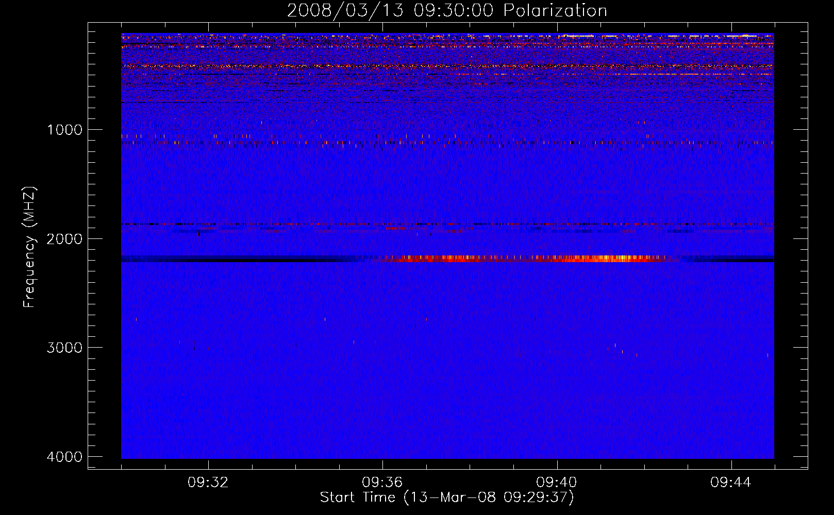Click the plot title '2008/03/13 09:30:00 Polarization'
The height and width of the screenshot is (515, 834).
click(447, 11)
